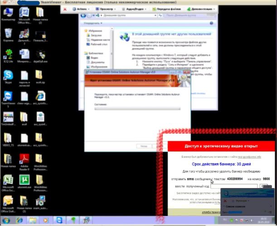Viewport: 277px width, 226px height.
Task: Click the Explorer search field
Action: point(190,15)
